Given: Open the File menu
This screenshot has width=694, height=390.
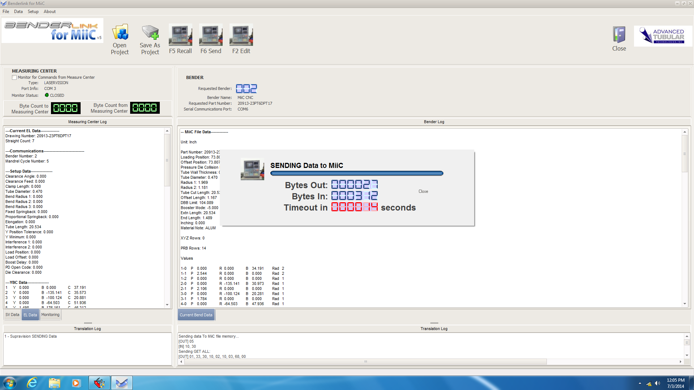Looking at the screenshot, I should (x=6, y=12).
